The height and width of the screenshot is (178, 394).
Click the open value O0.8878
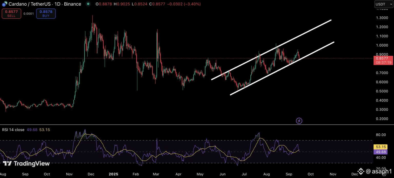coord(104,4)
